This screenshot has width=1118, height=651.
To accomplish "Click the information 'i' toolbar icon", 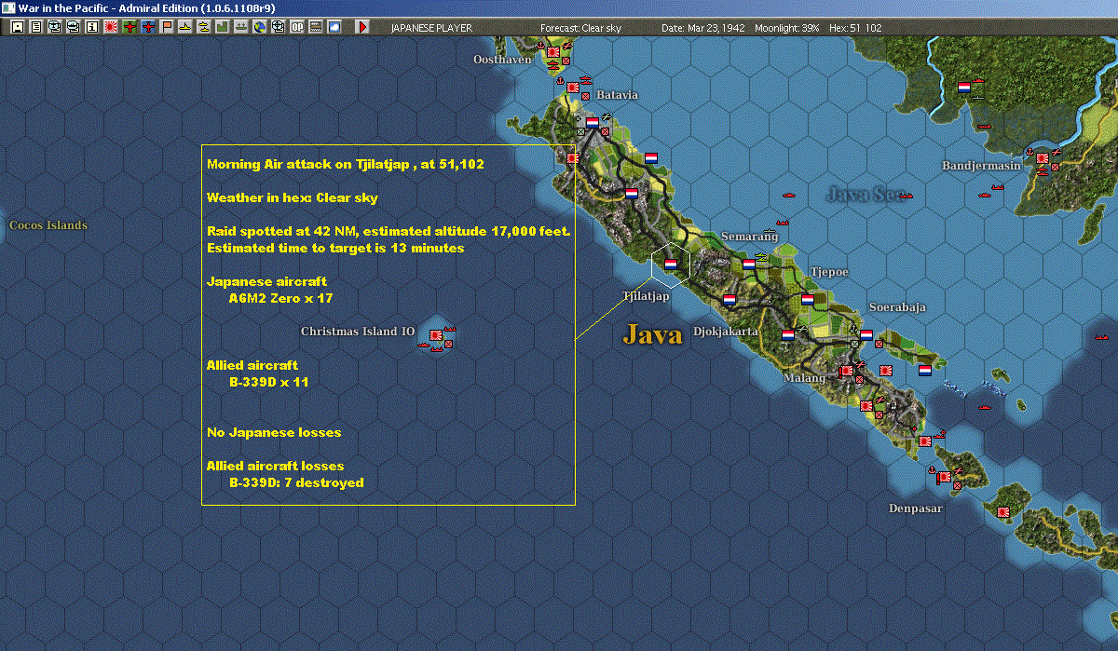I will point(91,27).
